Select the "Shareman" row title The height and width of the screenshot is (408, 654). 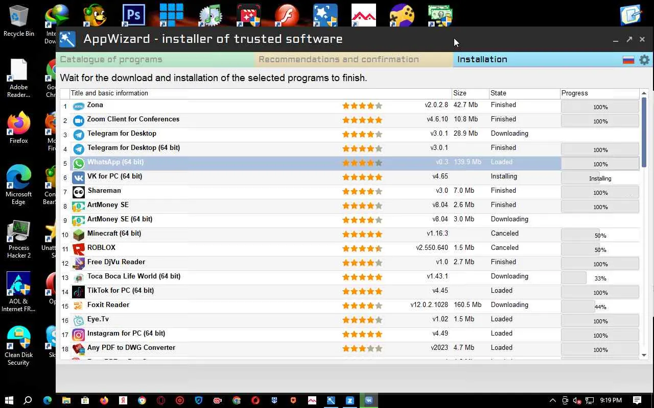(x=104, y=191)
